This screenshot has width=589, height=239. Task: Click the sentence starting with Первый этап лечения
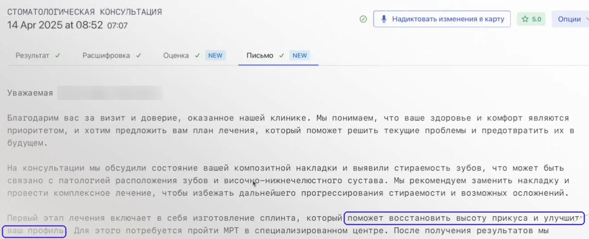click(x=294, y=225)
